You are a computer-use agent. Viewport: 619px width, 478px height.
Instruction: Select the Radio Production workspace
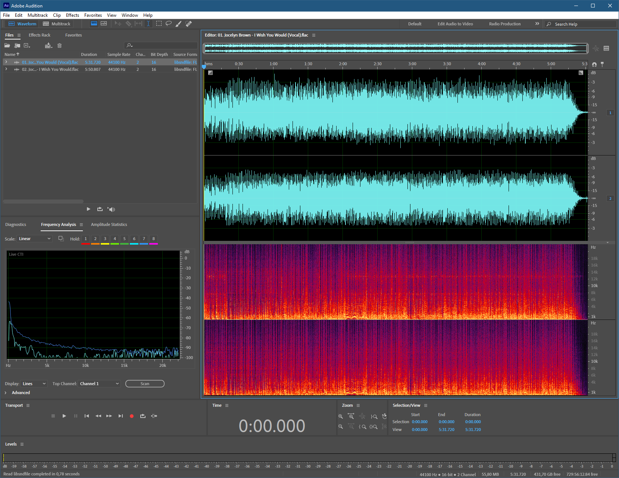[504, 24]
